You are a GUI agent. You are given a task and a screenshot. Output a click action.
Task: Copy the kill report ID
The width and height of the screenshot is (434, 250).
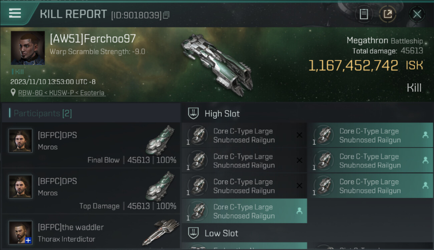pyautogui.click(x=166, y=15)
